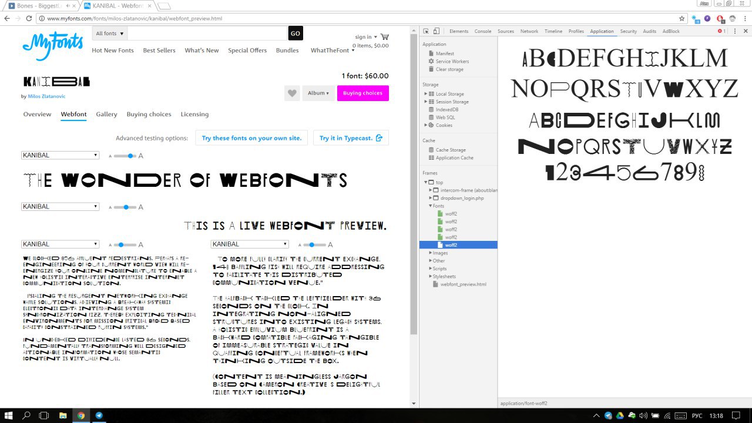Collapse the Fonts folder

(430, 206)
